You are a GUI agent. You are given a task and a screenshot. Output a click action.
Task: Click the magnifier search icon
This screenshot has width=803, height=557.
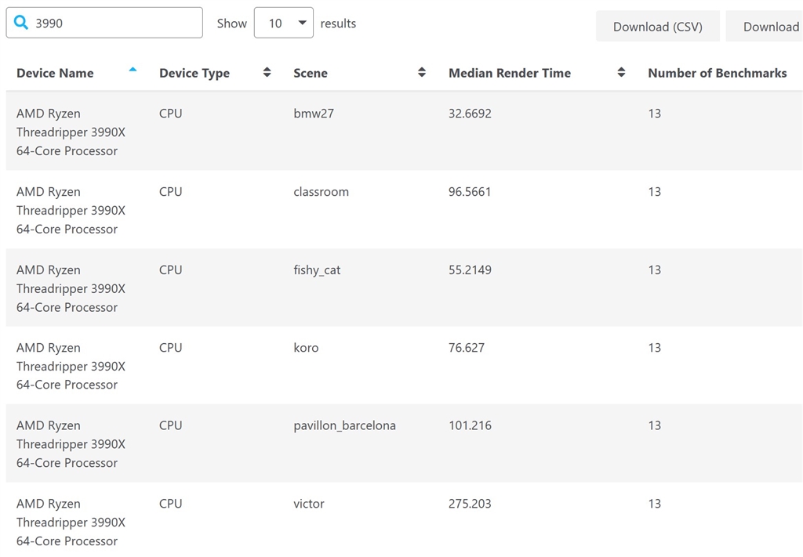(x=22, y=24)
